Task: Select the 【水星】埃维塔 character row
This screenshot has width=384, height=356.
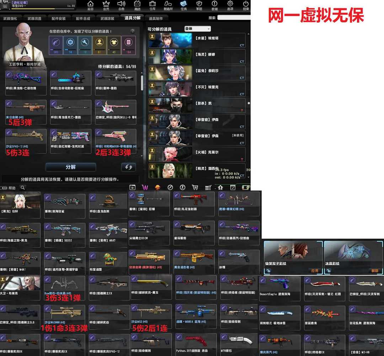Action: pyautogui.click(x=197, y=40)
